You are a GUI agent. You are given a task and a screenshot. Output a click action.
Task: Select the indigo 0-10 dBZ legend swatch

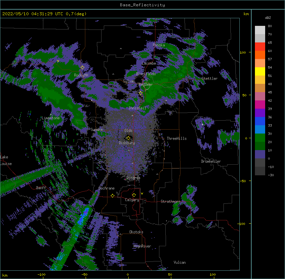pyautogui.click(x=260, y=154)
